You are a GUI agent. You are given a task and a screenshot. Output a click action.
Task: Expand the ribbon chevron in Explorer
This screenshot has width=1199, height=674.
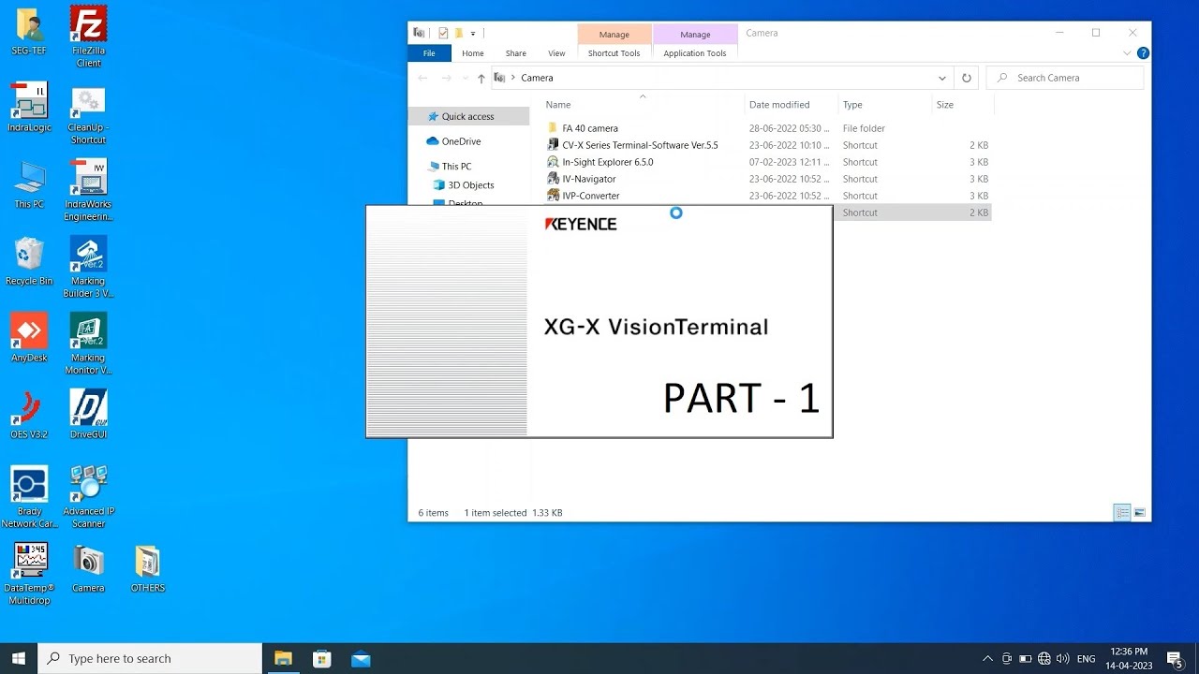1127,53
